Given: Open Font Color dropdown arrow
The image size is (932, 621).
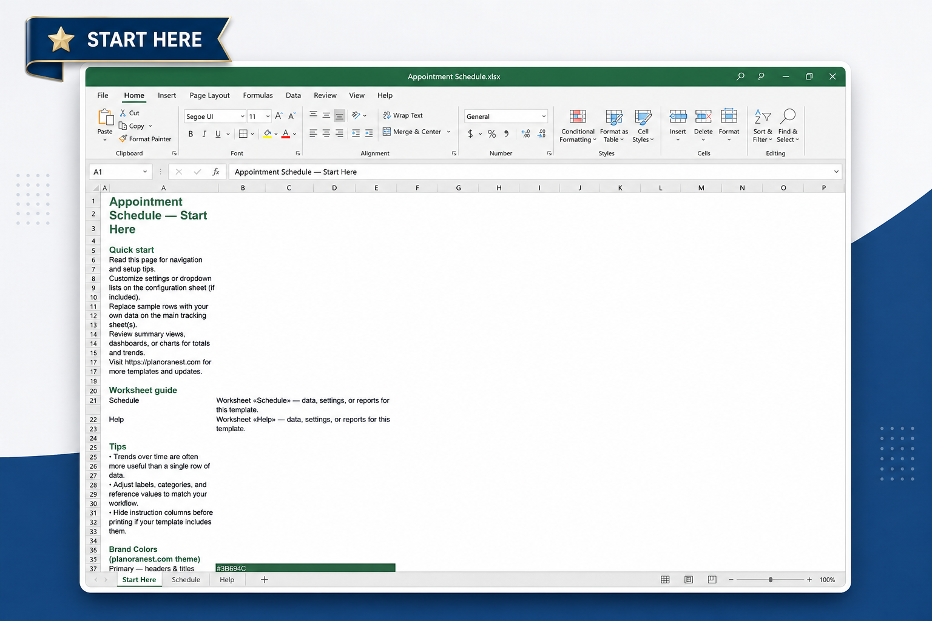Looking at the screenshot, I should (295, 134).
